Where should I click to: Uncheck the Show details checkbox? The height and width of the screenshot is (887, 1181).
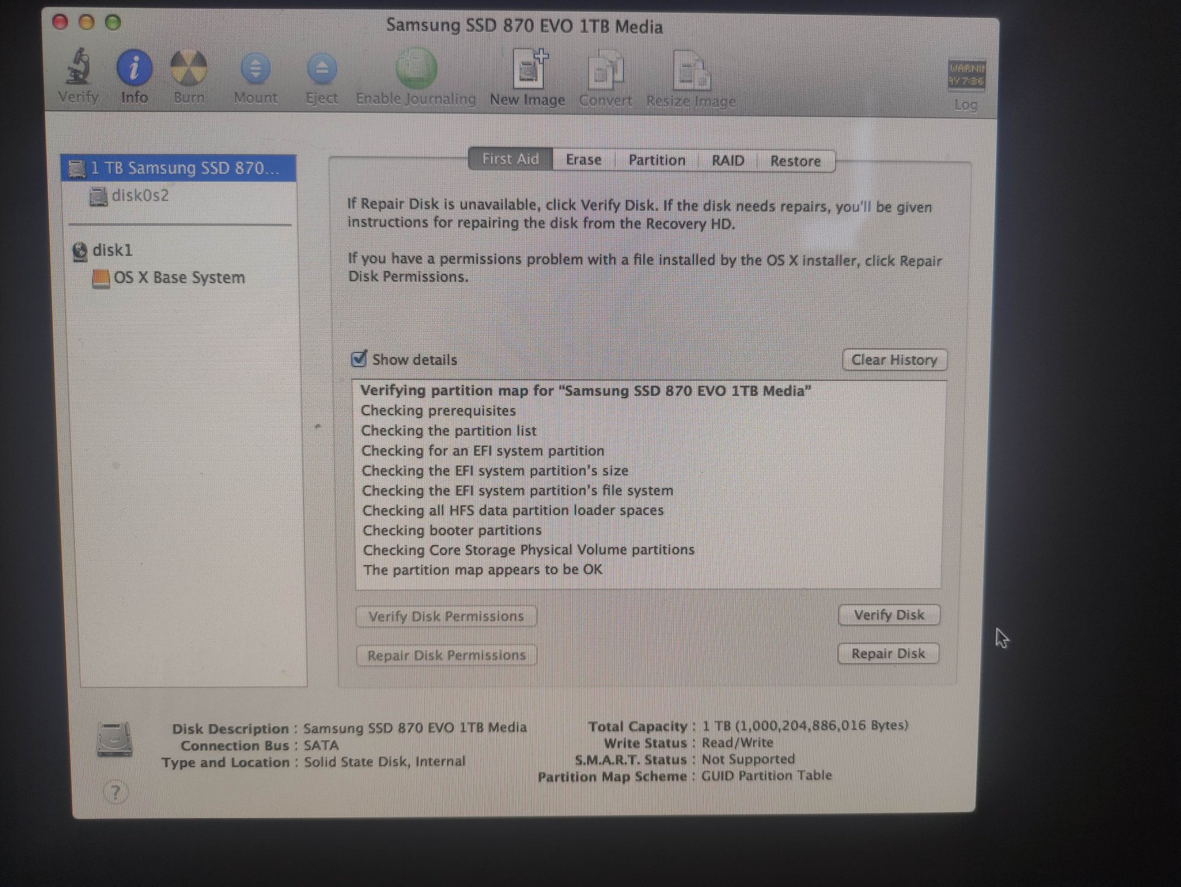[x=359, y=359]
